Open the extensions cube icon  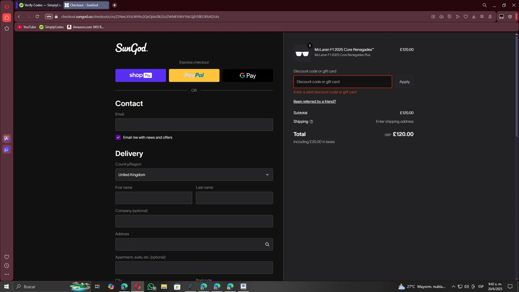(x=510, y=17)
